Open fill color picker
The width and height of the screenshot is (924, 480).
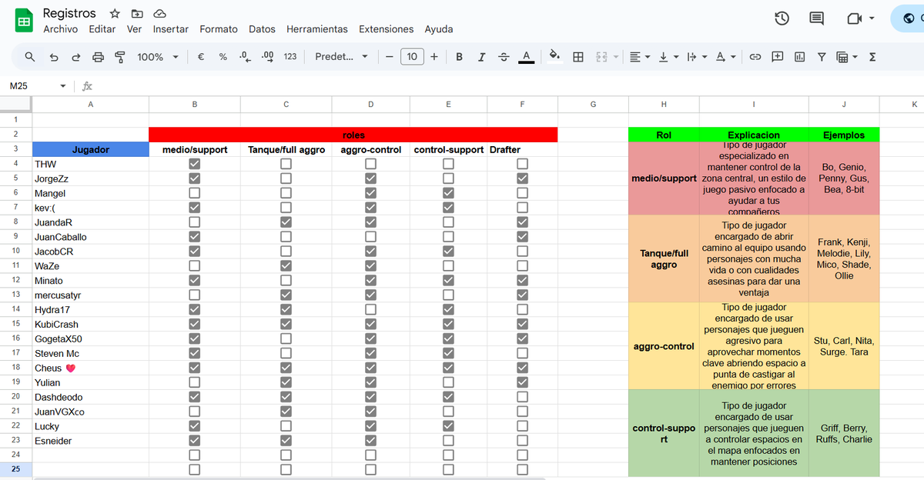click(x=554, y=57)
